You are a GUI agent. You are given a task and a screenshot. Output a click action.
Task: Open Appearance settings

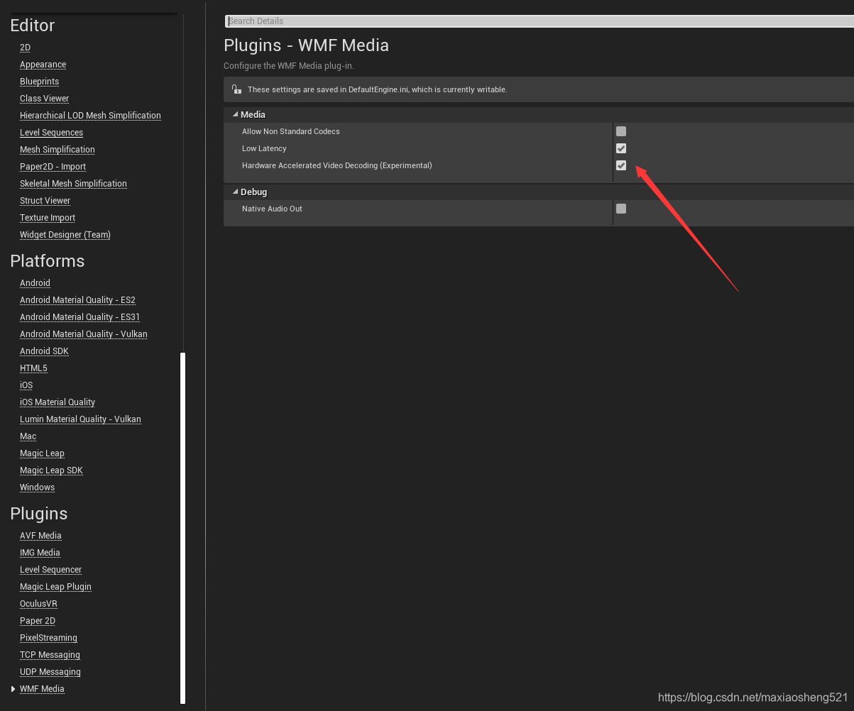pyautogui.click(x=43, y=65)
